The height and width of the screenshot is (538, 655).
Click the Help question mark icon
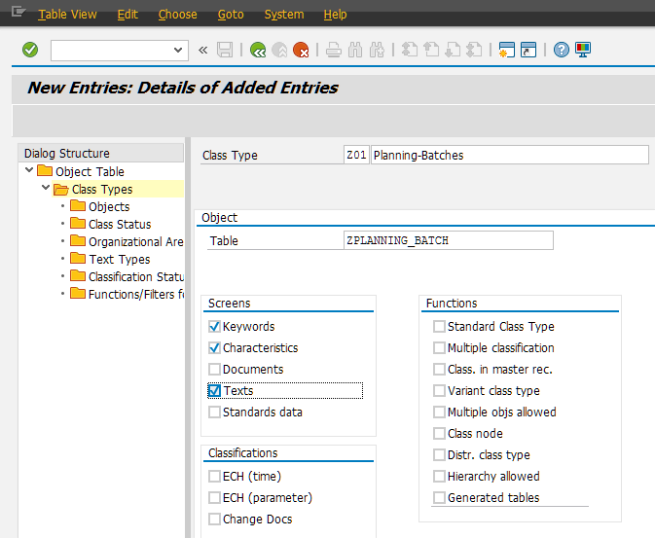562,50
